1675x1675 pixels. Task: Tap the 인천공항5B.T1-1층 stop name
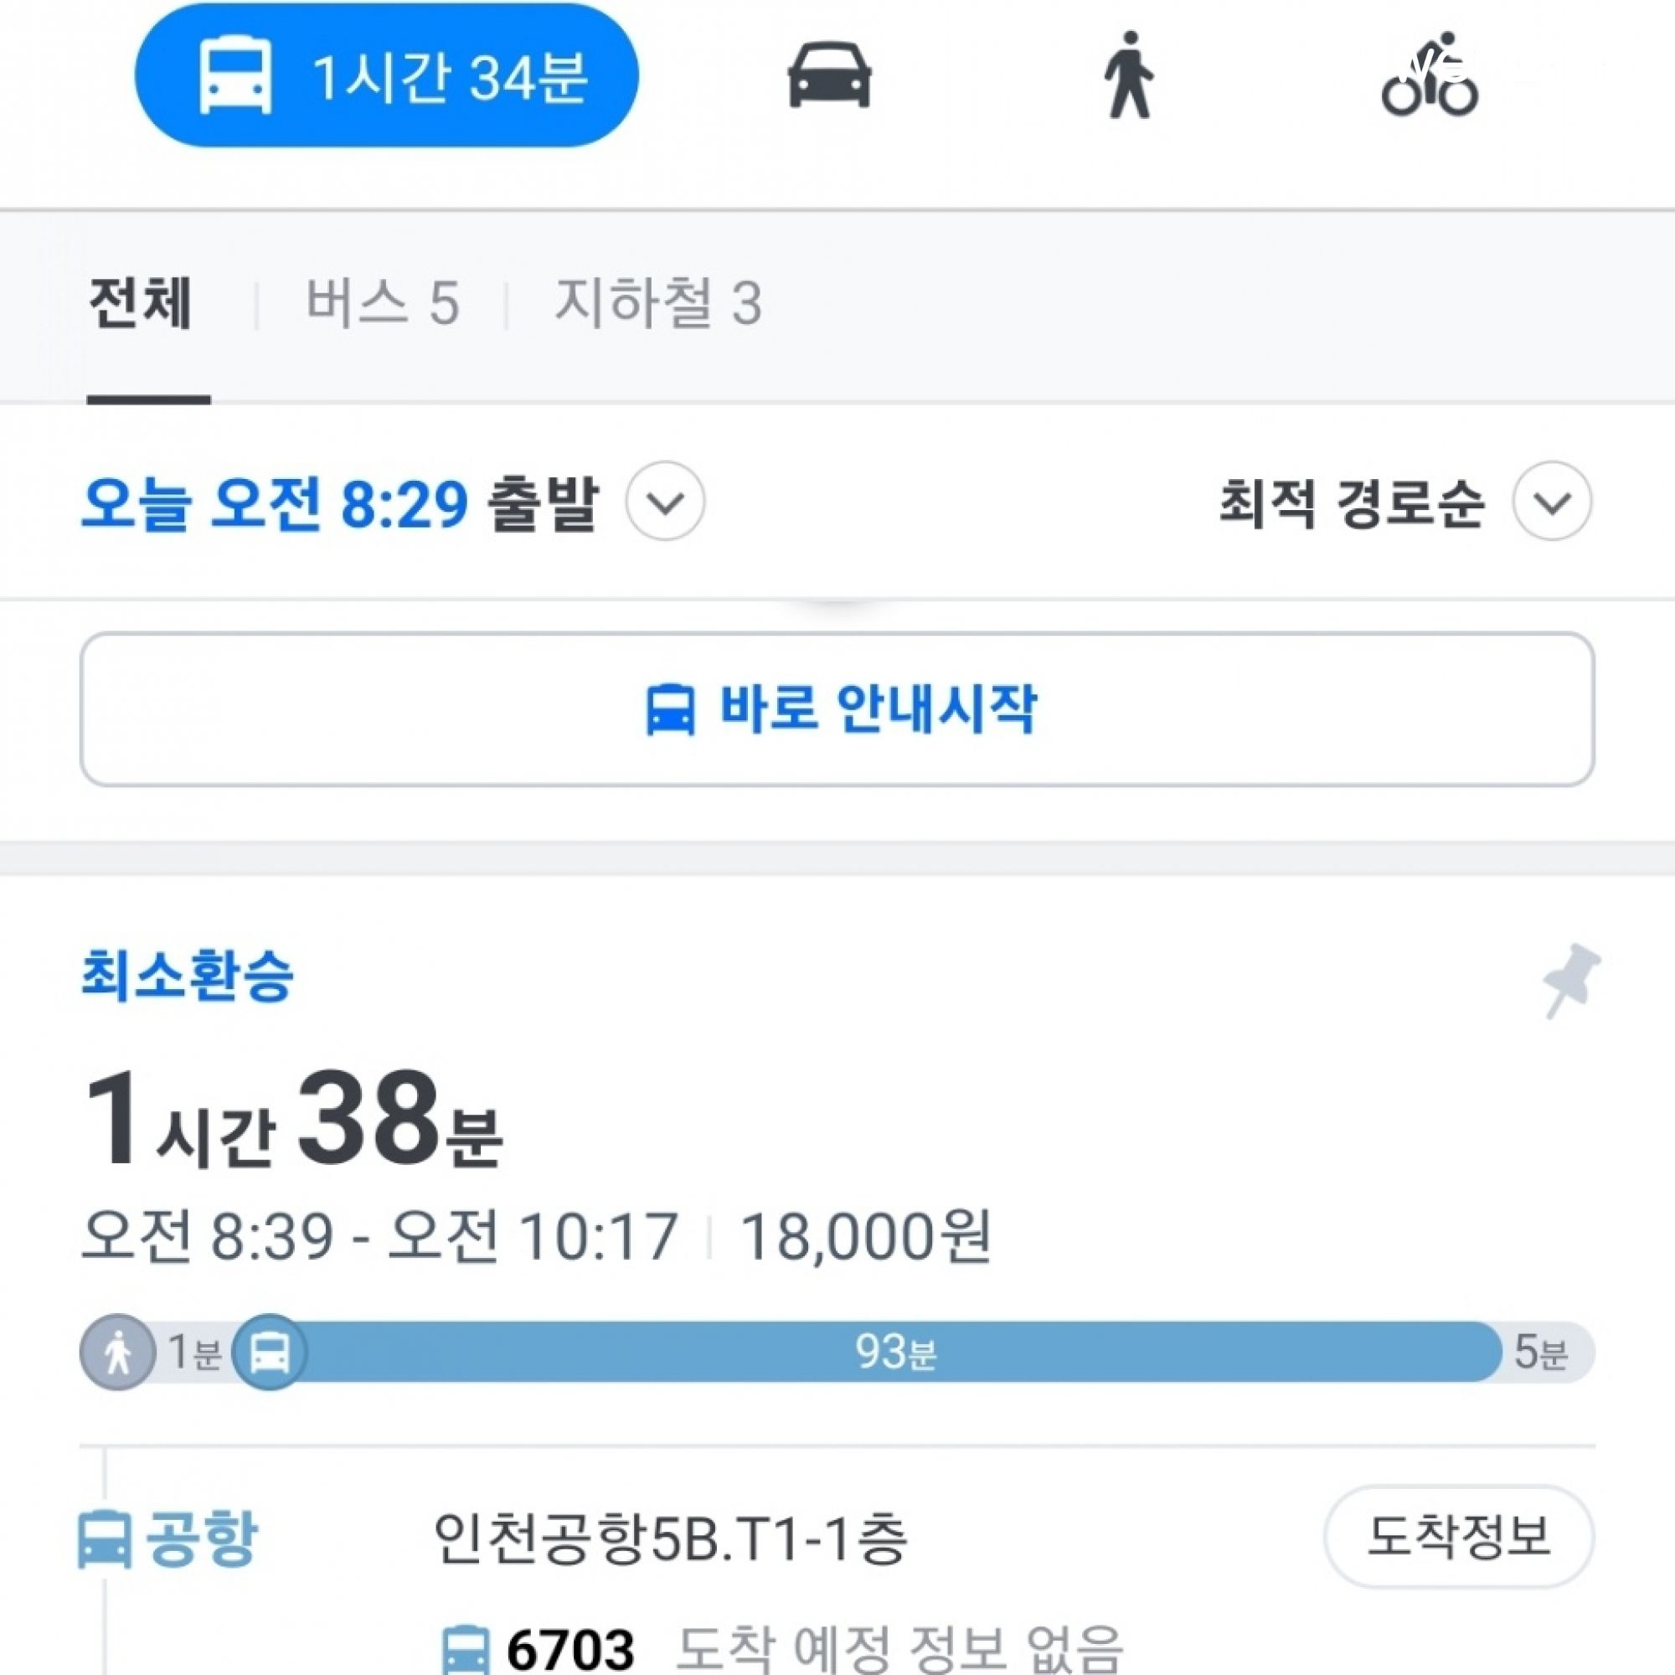[670, 1538]
